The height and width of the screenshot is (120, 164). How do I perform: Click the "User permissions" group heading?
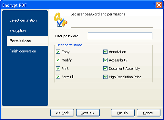pos(69,45)
